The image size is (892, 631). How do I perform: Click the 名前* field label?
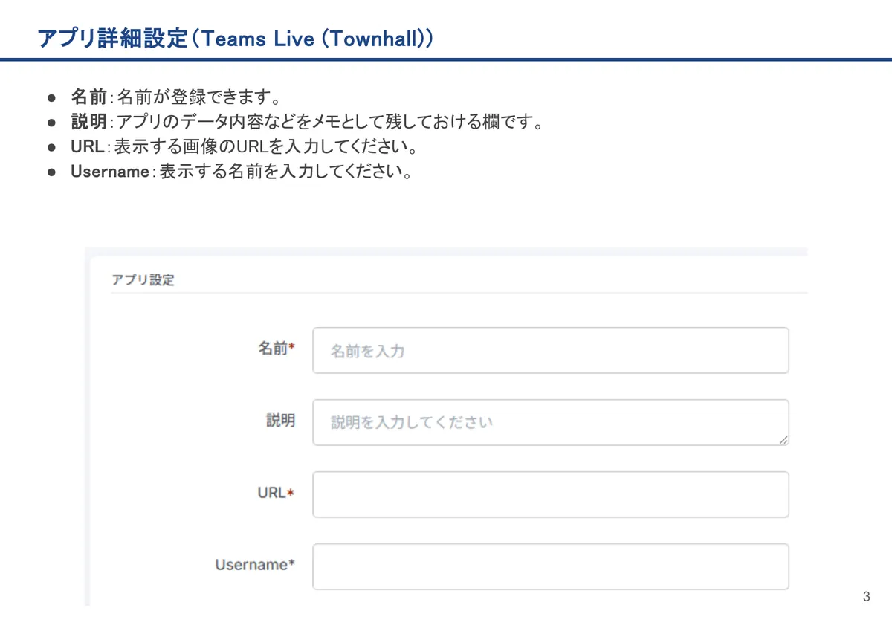click(x=277, y=348)
